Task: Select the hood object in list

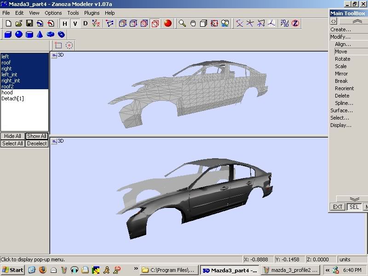Action: click(7, 92)
